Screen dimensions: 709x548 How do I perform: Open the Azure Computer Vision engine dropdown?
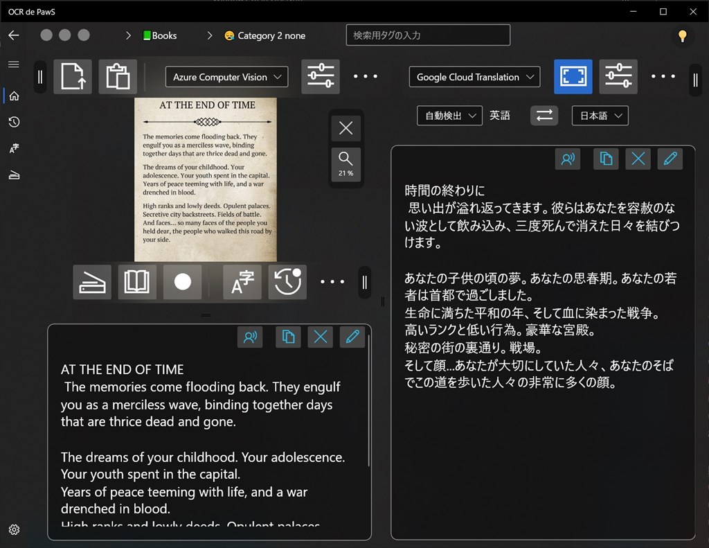pos(226,77)
